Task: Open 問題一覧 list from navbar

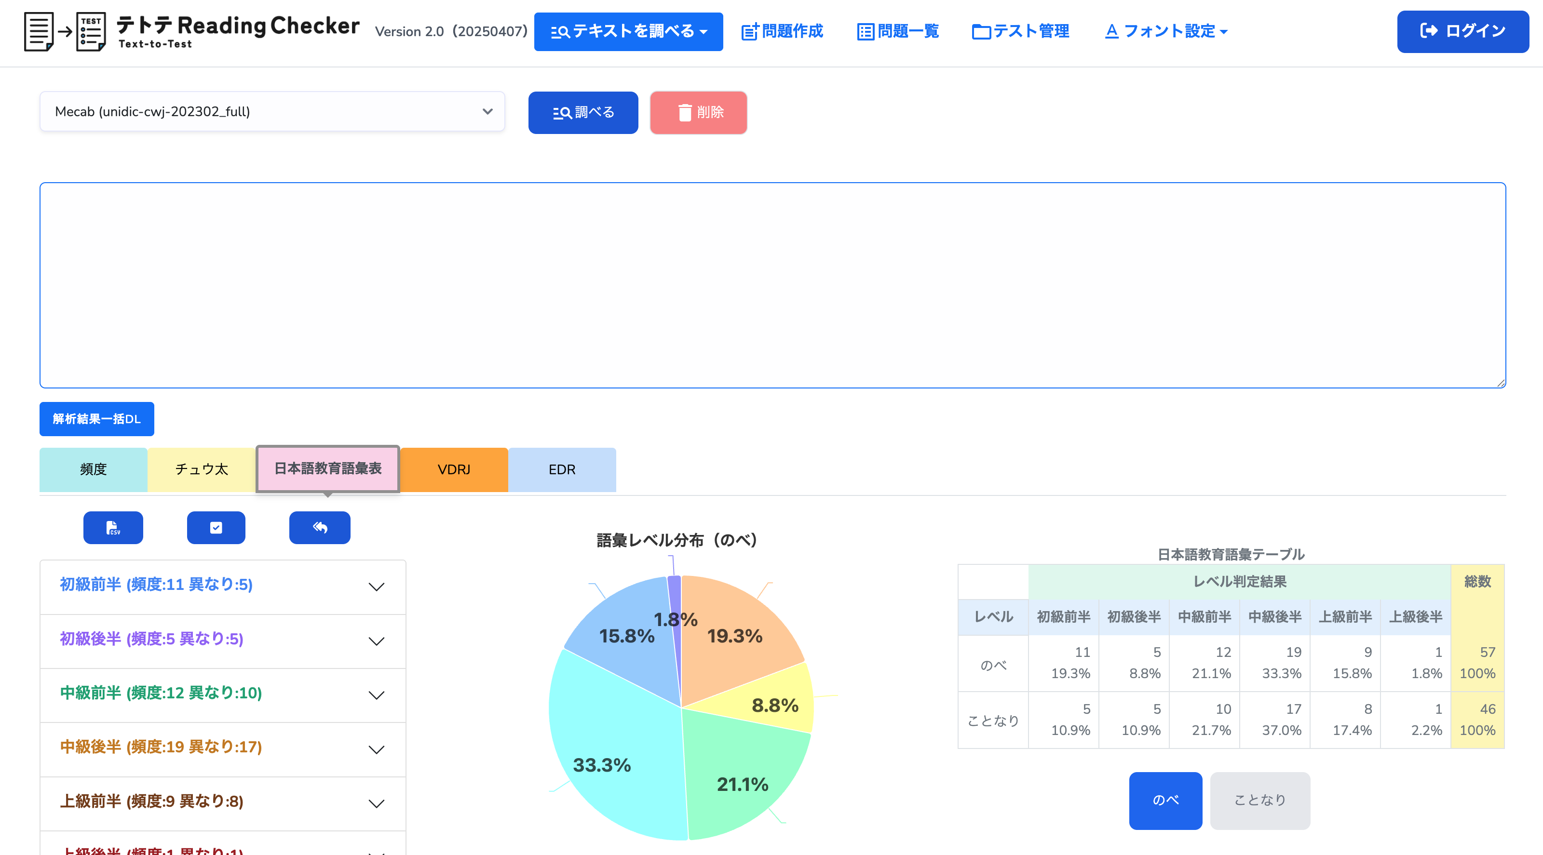Action: coord(898,31)
